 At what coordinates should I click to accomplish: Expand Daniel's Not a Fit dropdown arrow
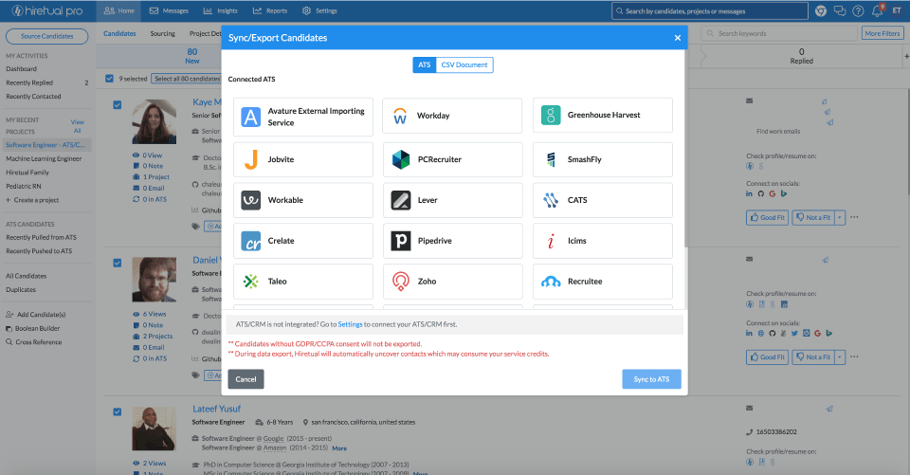(840, 357)
